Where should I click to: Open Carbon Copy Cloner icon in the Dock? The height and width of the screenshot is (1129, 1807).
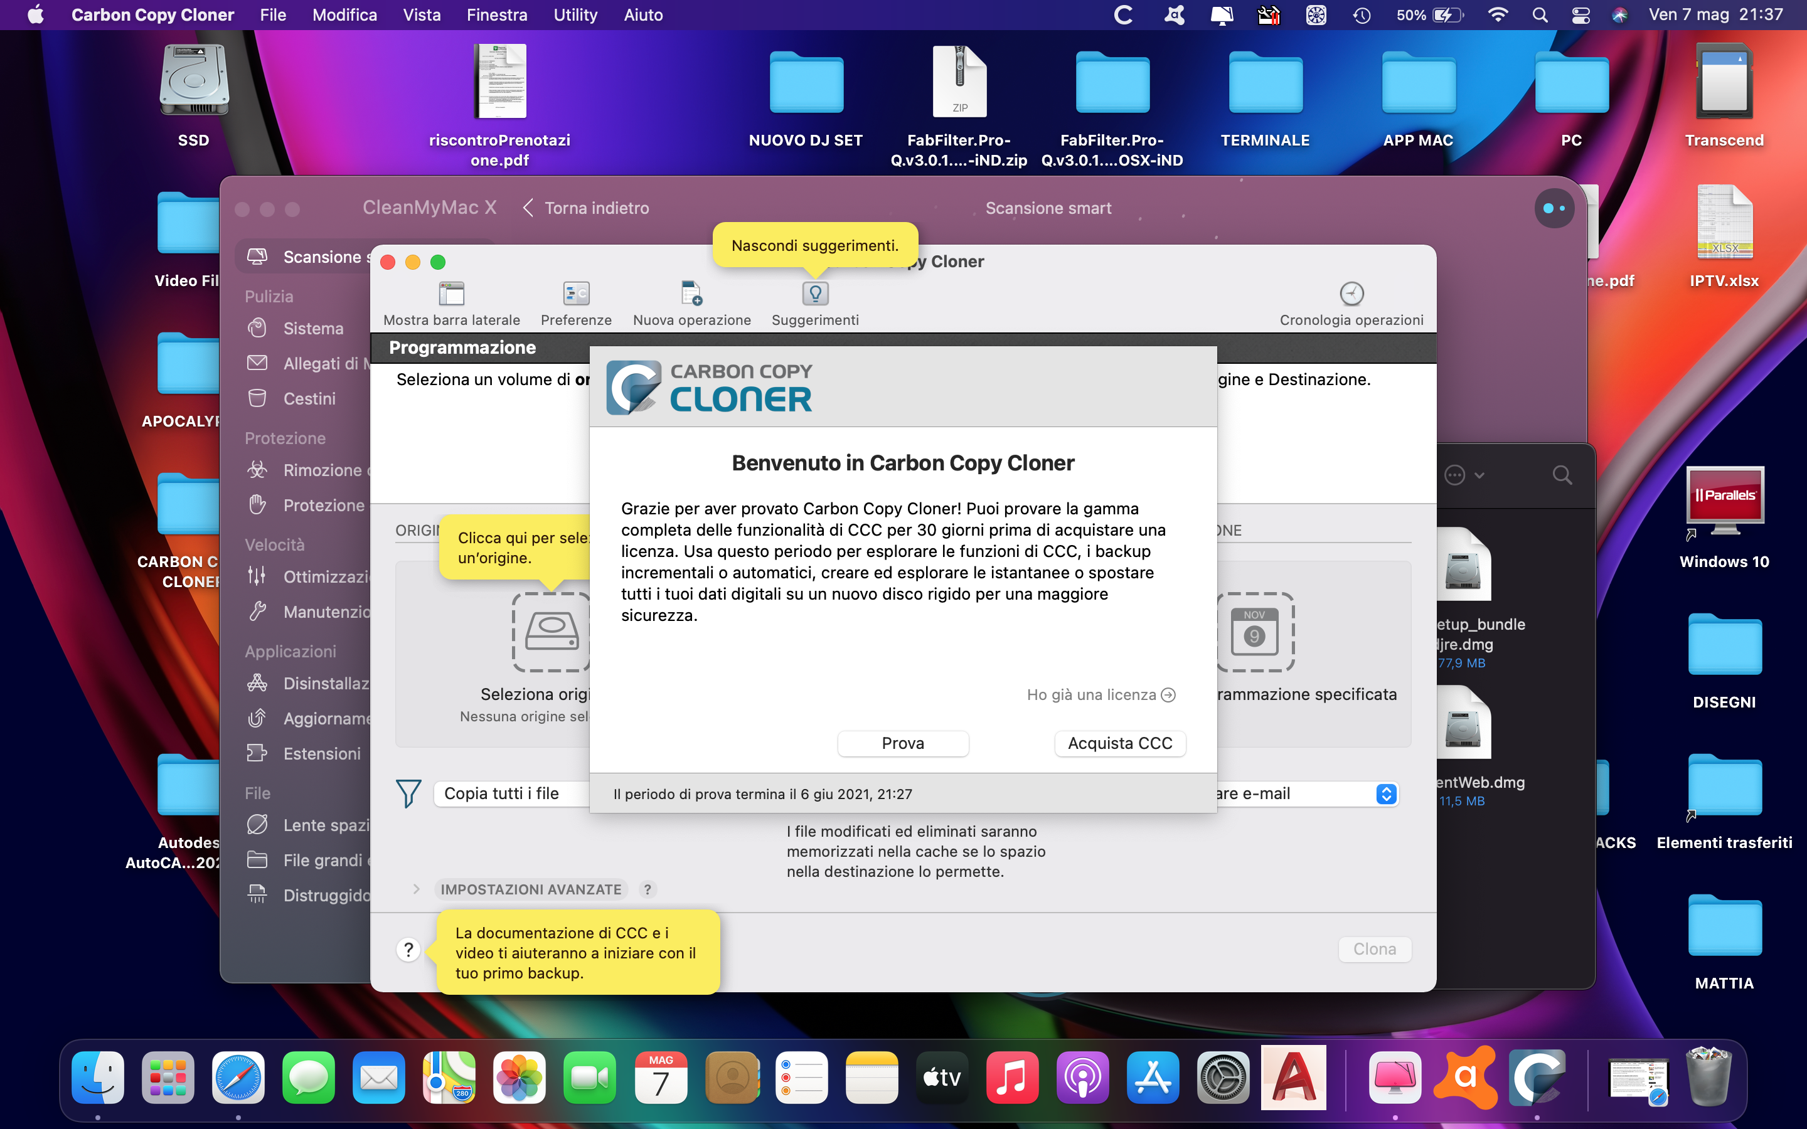[1537, 1077]
